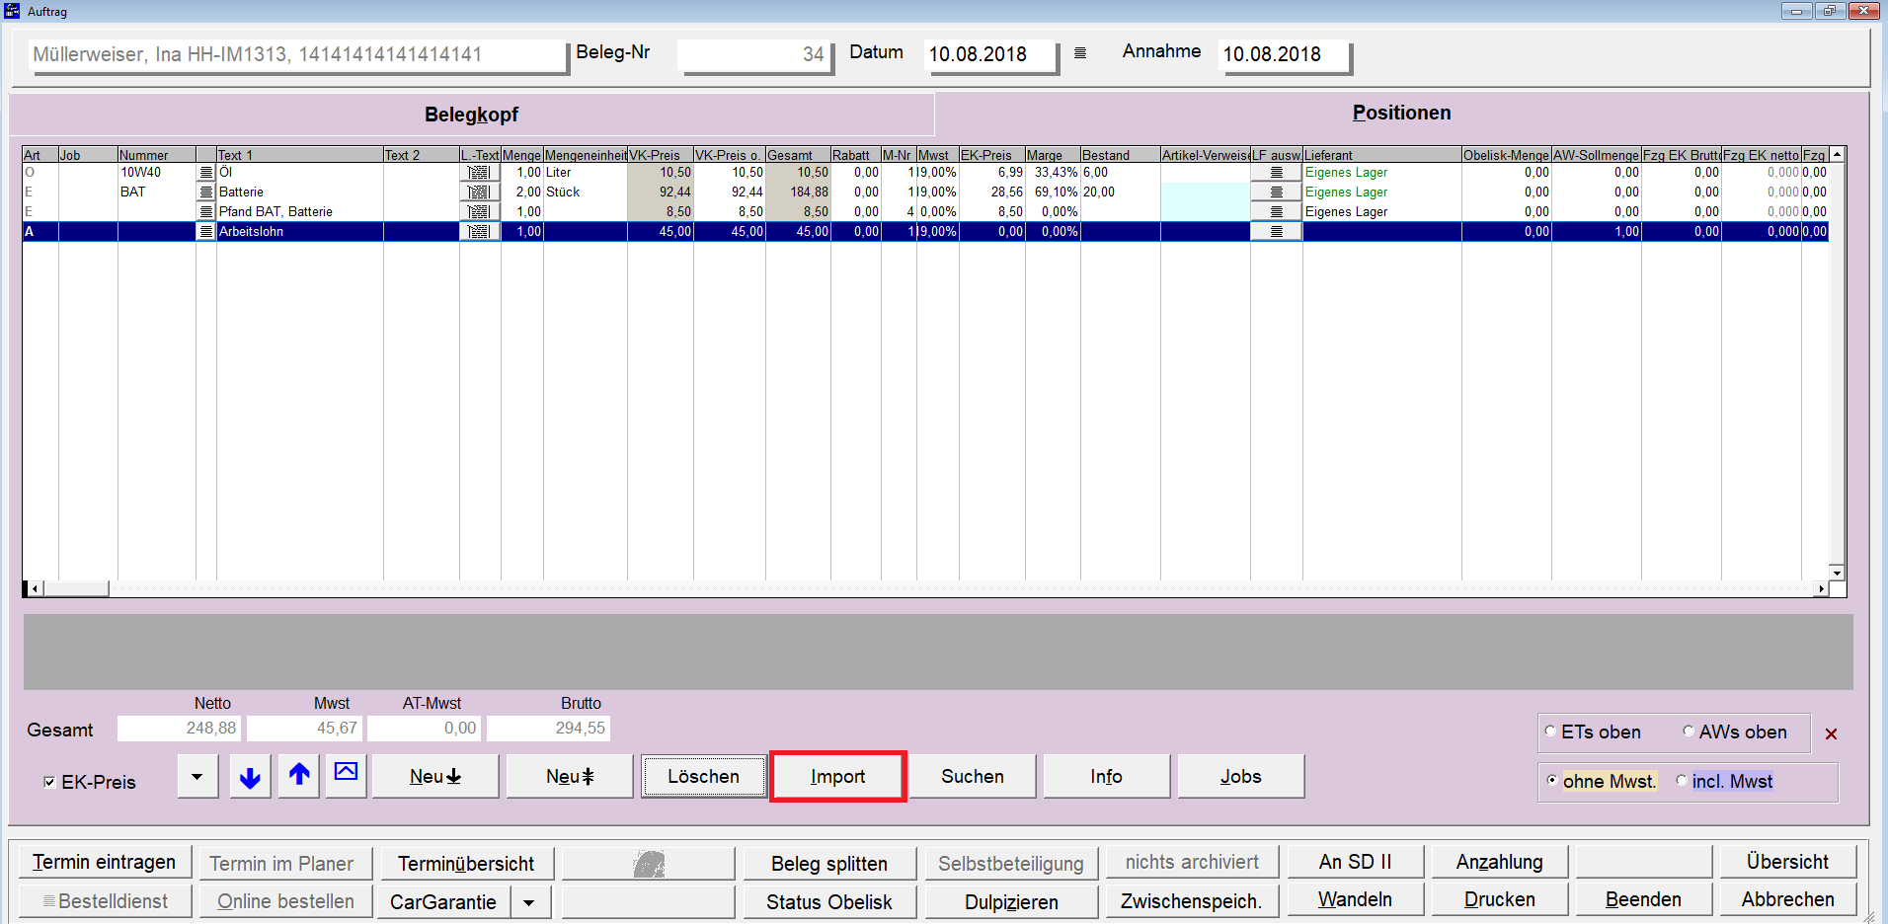Open text list icon in Öl row
The width and height of the screenshot is (1888, 924).
click(205, 173)
